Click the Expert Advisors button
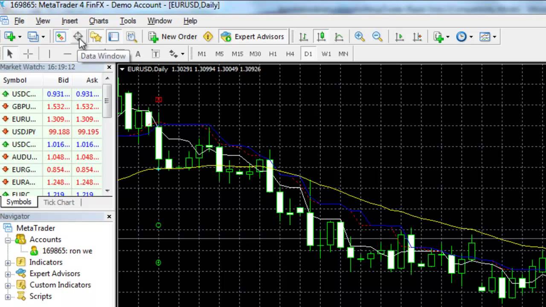This screenshot has width=546, height=307. click(253, 37)
